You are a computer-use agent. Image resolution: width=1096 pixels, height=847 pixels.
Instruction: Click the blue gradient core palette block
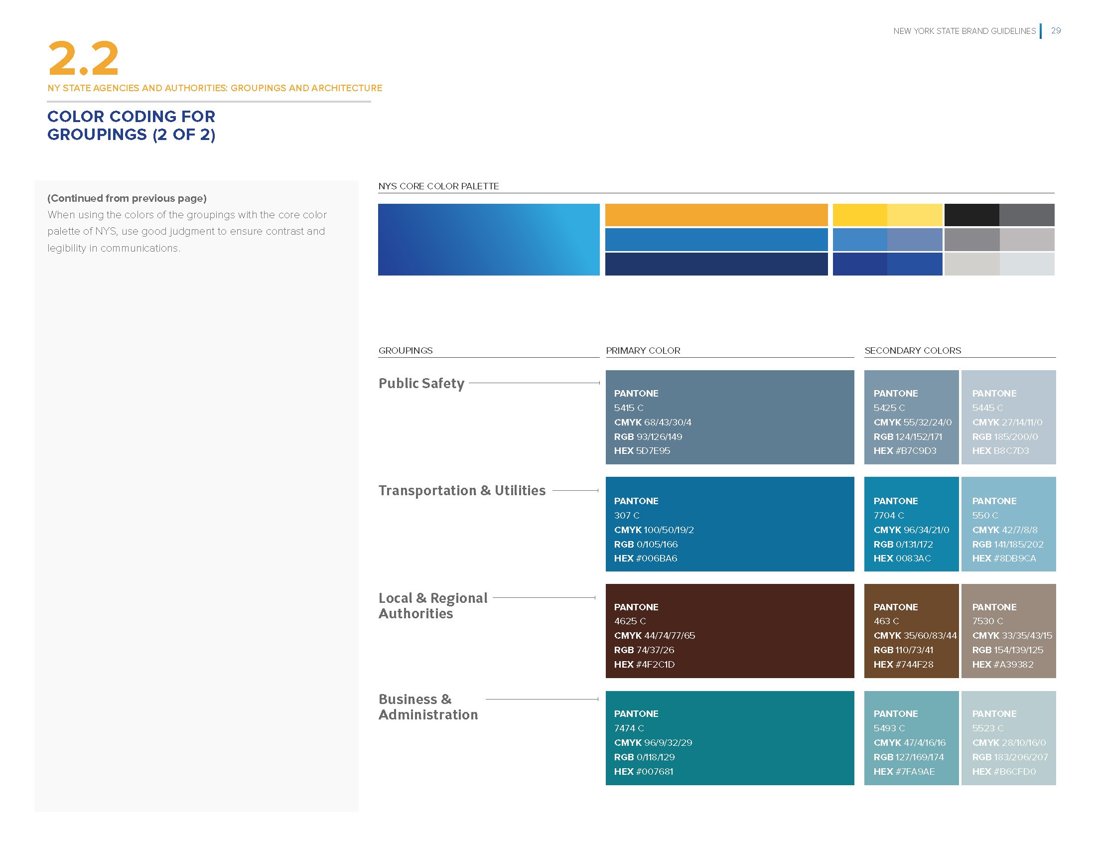pos(488,239)
